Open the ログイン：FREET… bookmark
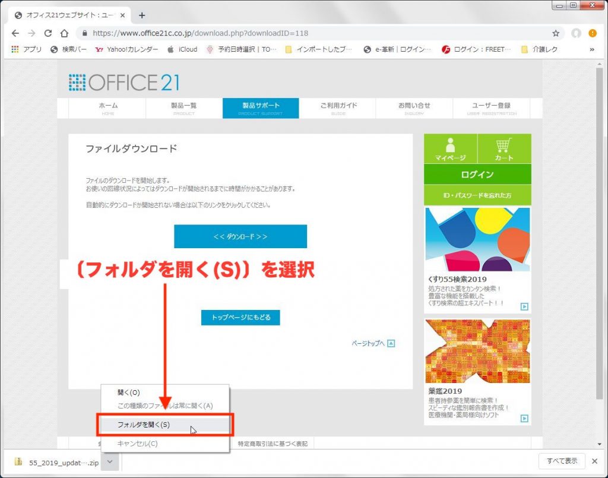The width and height of the screenshot is (608, 478). click(476, 49)
